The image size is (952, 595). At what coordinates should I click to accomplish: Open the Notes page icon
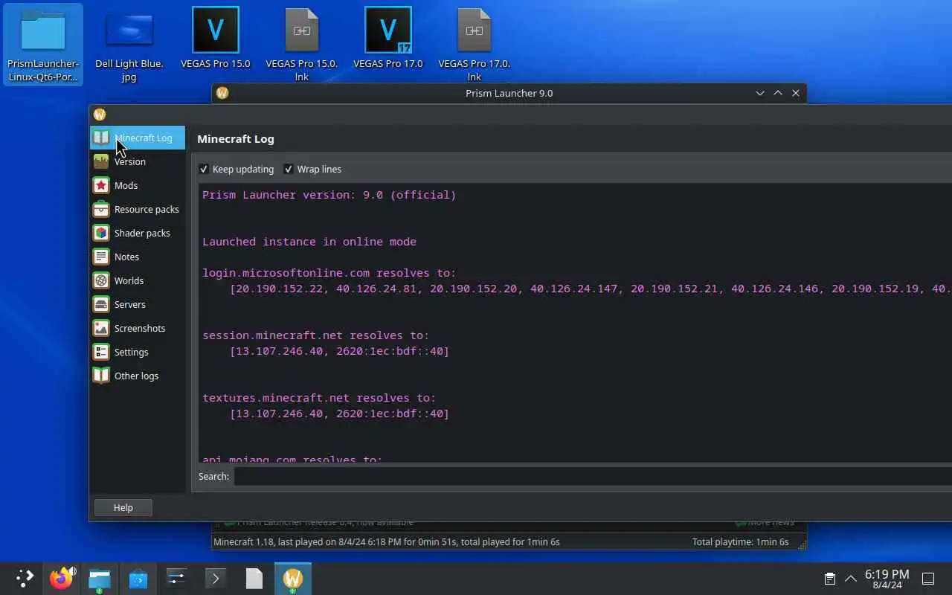point(101,257)
